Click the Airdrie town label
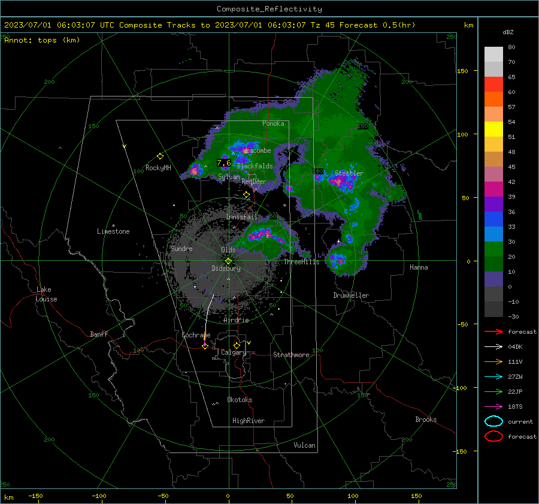539x504 pixels. 236,320
